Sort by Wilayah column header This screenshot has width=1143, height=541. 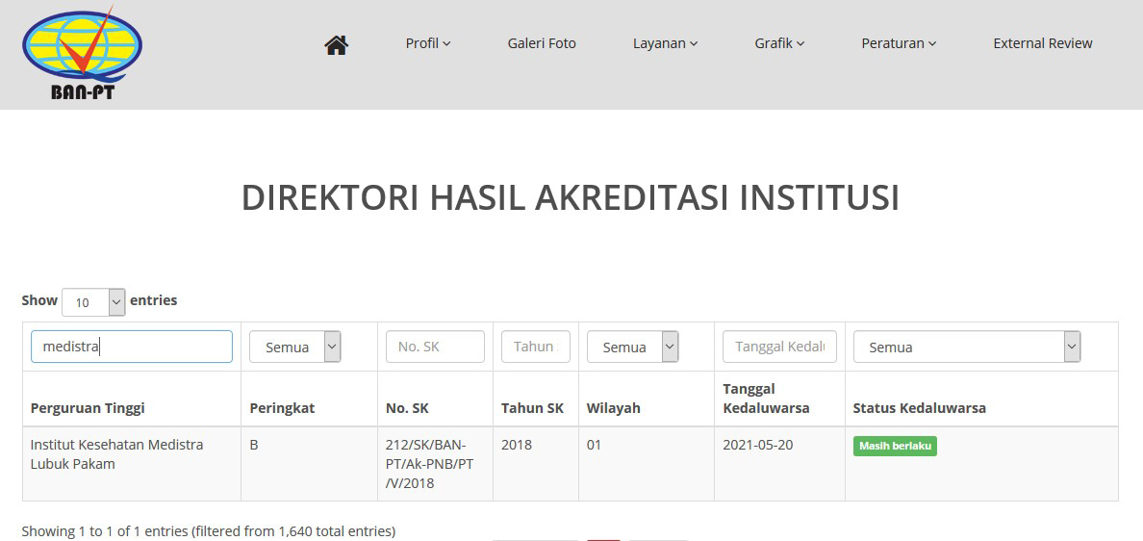click(x=647, y=399)
